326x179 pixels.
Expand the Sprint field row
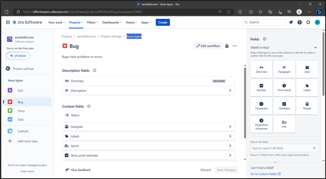pyautogui.click(x=148, y=146)
